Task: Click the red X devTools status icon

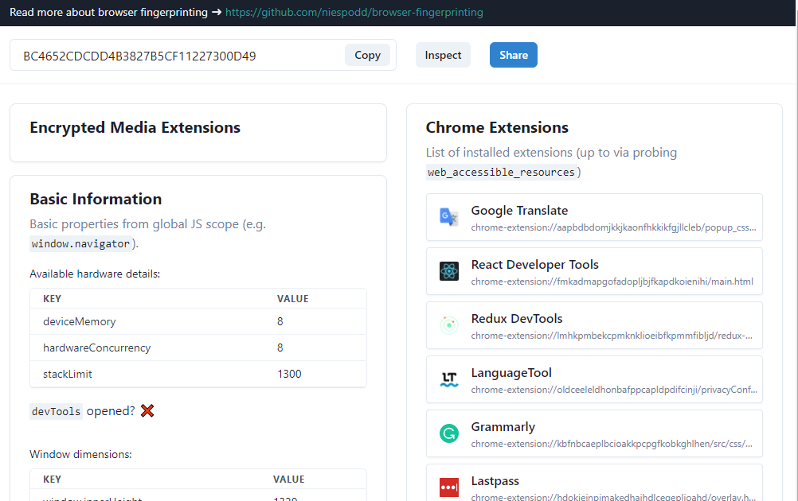Action: (x=147, y=411)
